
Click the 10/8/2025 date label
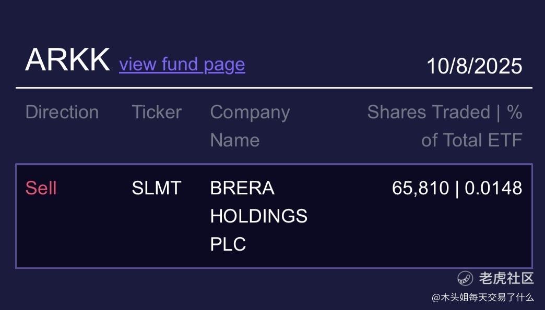[x=474, y=66]
